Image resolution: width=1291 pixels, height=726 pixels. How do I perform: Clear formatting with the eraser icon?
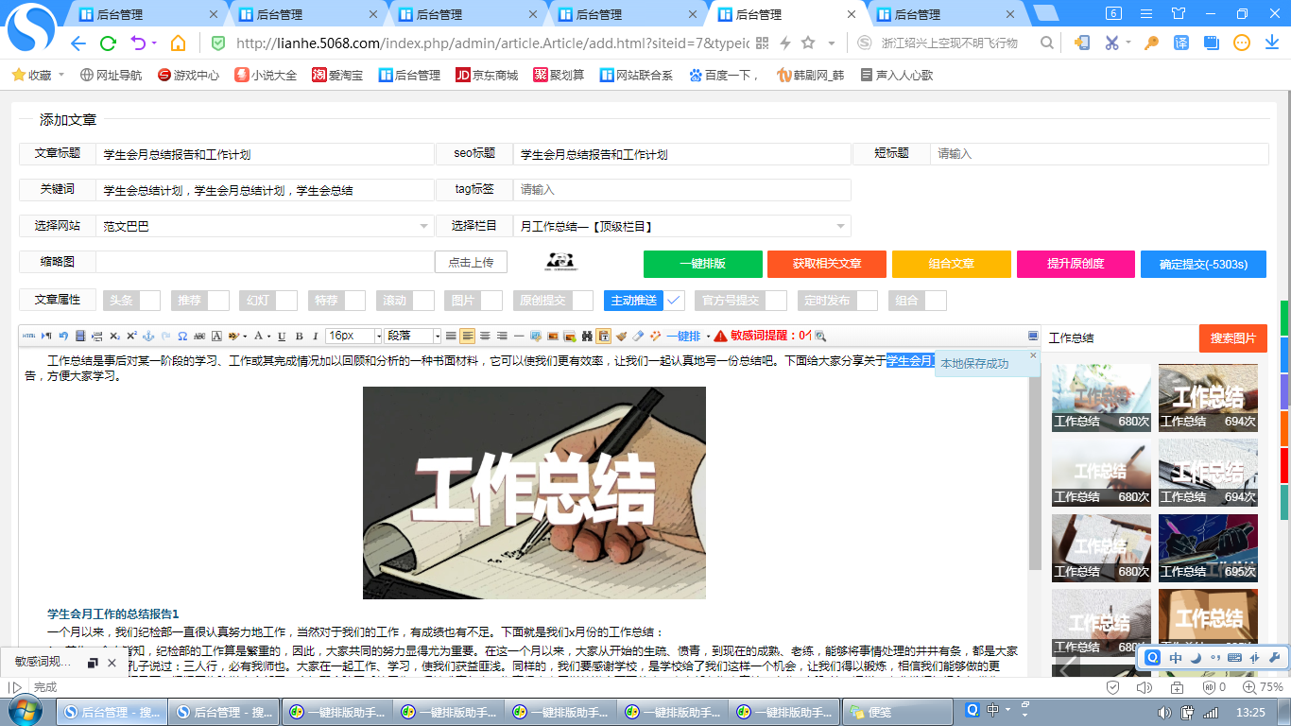636,336
